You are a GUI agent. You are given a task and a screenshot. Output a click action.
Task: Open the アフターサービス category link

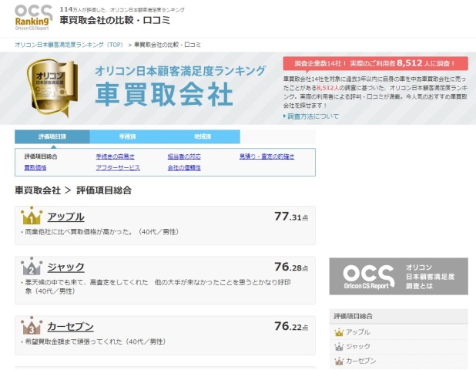point(118,167)
